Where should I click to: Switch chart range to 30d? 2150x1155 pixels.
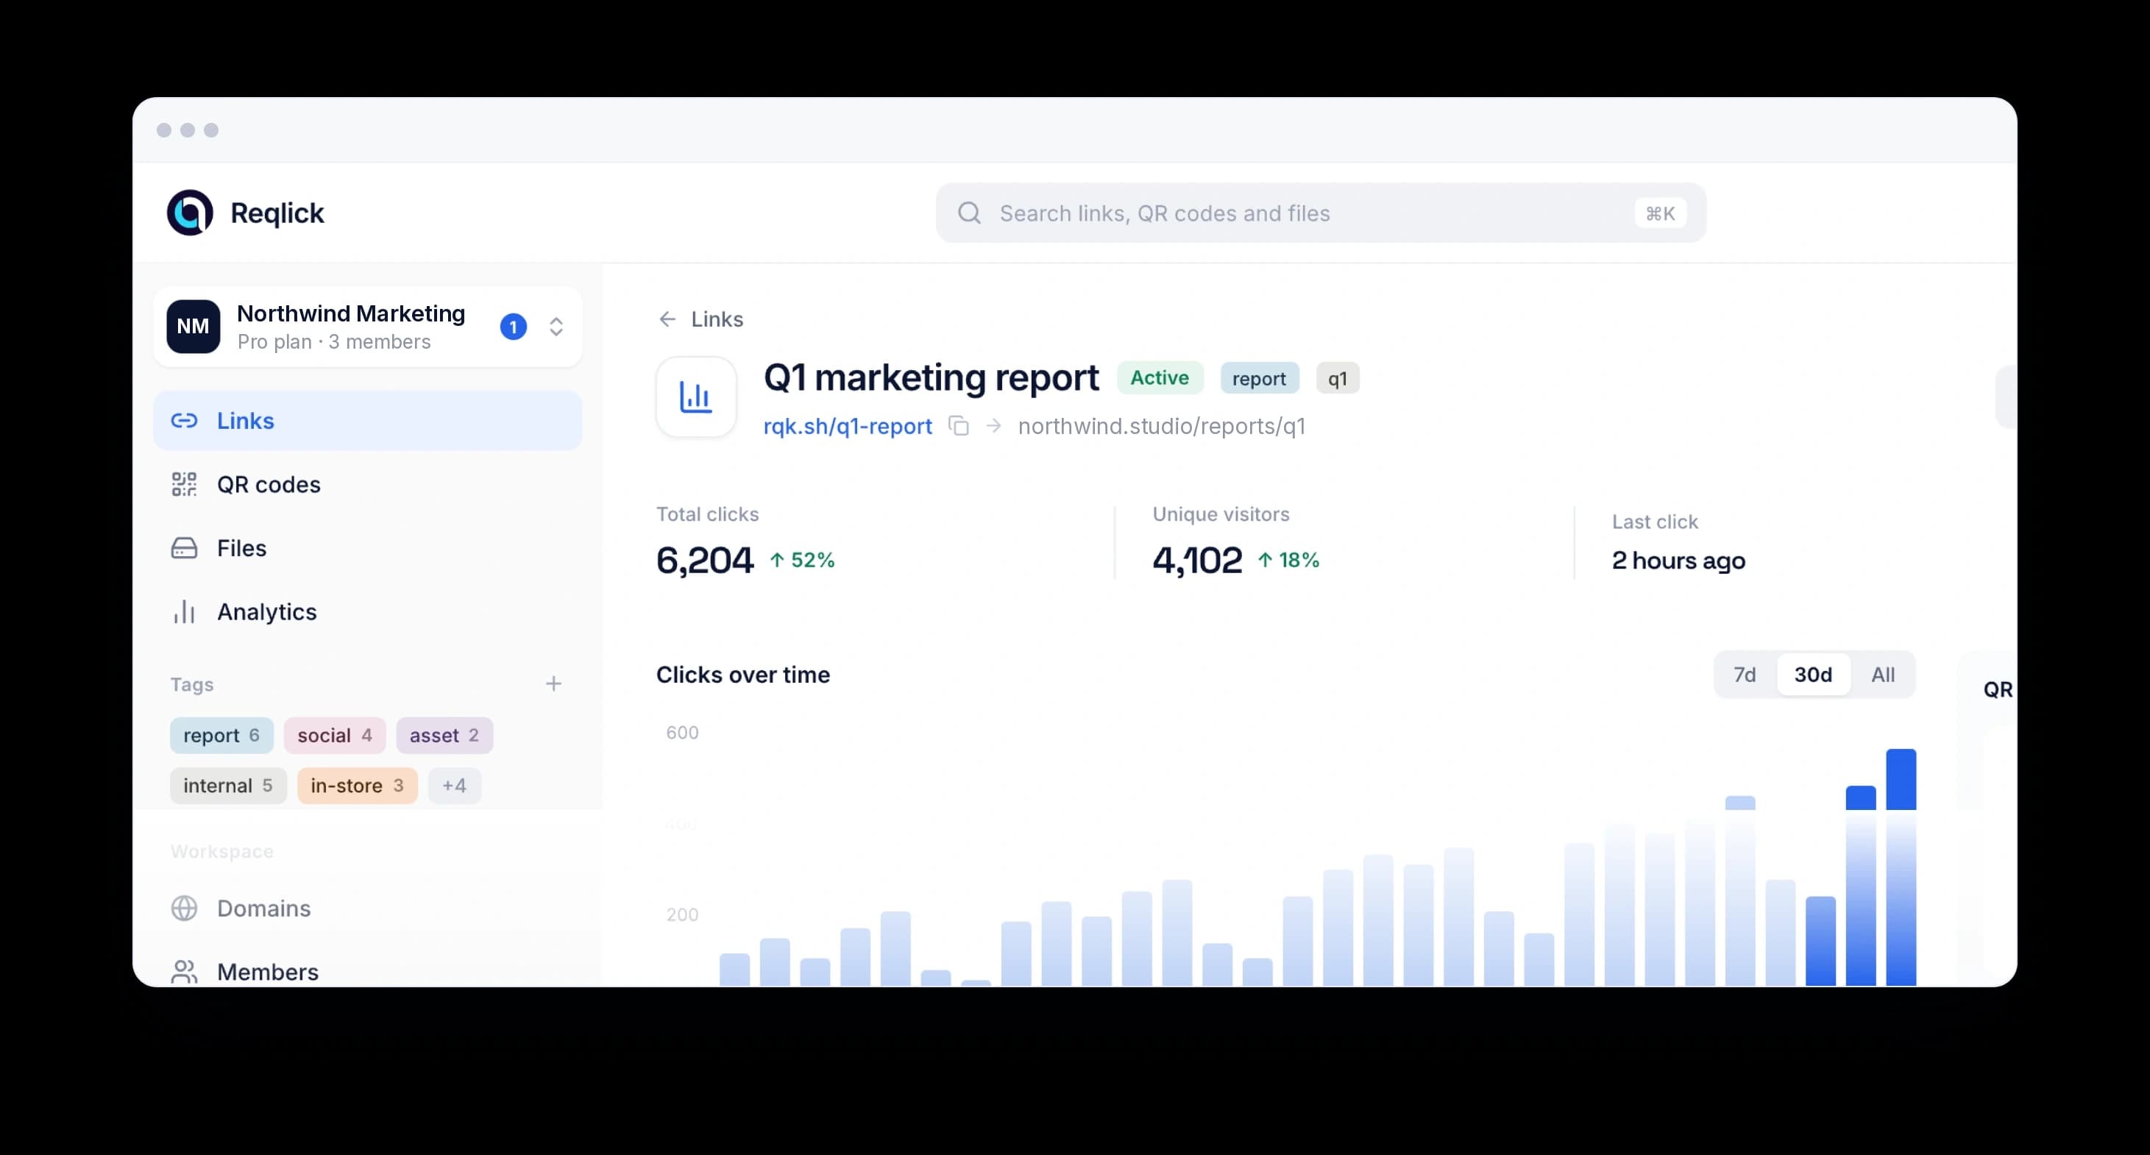click(x=1813, y=675)
